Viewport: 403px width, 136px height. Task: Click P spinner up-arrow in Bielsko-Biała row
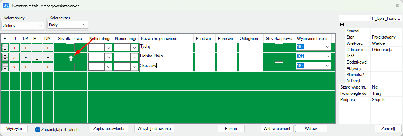click(x=5, y=56)
